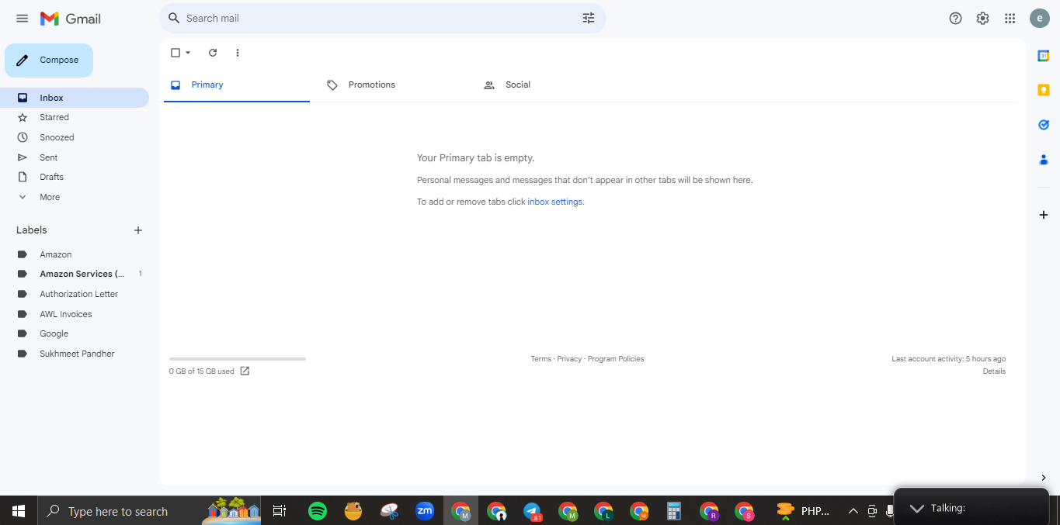Open Gmail Settings gear
Image resolution: width=1060 pixels, height=525 pixels.
pyautogui.click(x=983, y=19)
